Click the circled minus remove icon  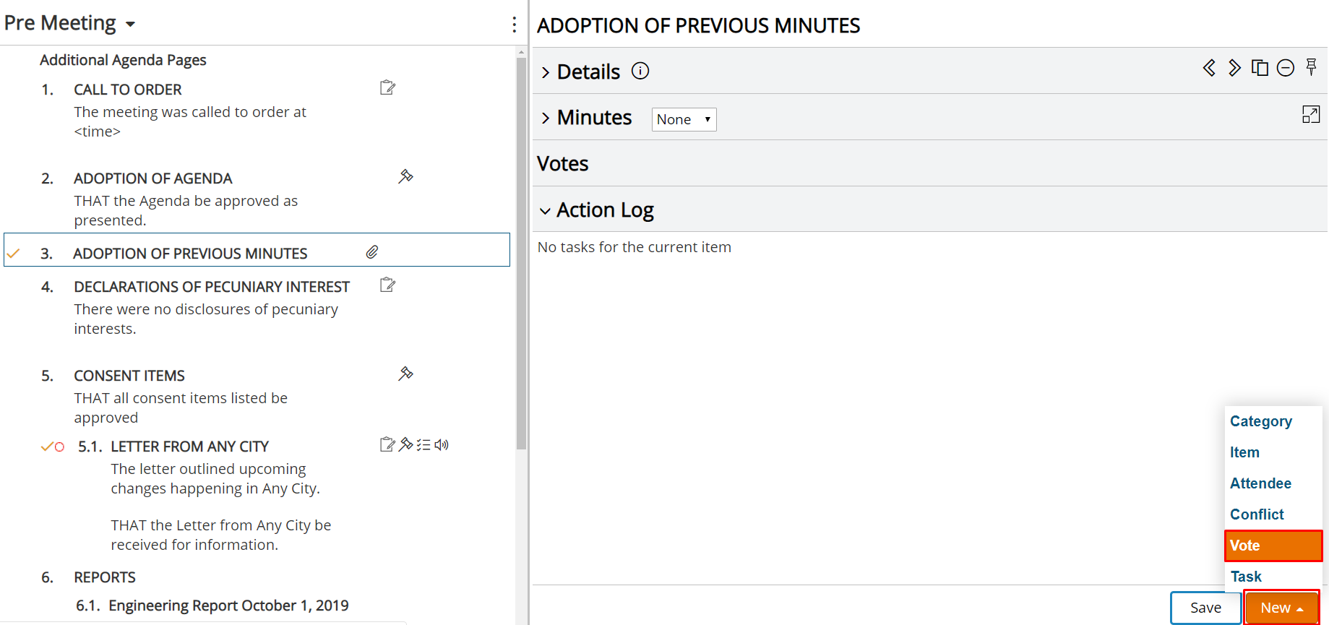pos(1285,68)
